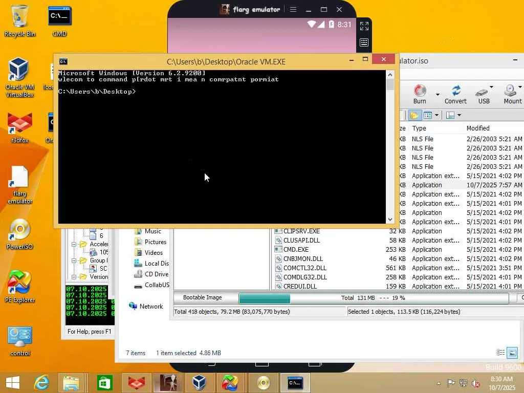The image size is (524, 393).
Task: Open Music folder in Explorer navigation
Action: [152, 231]
